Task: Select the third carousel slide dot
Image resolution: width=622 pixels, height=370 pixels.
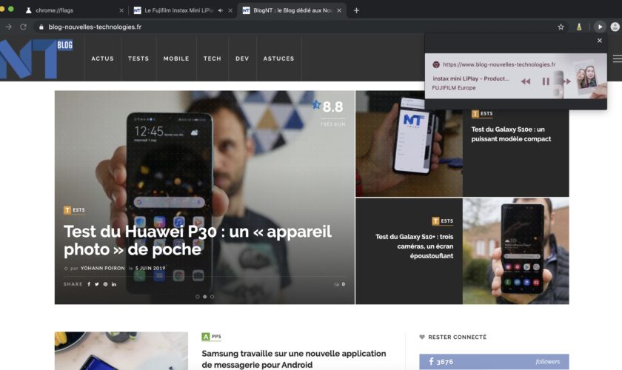Action: [213, 297]
